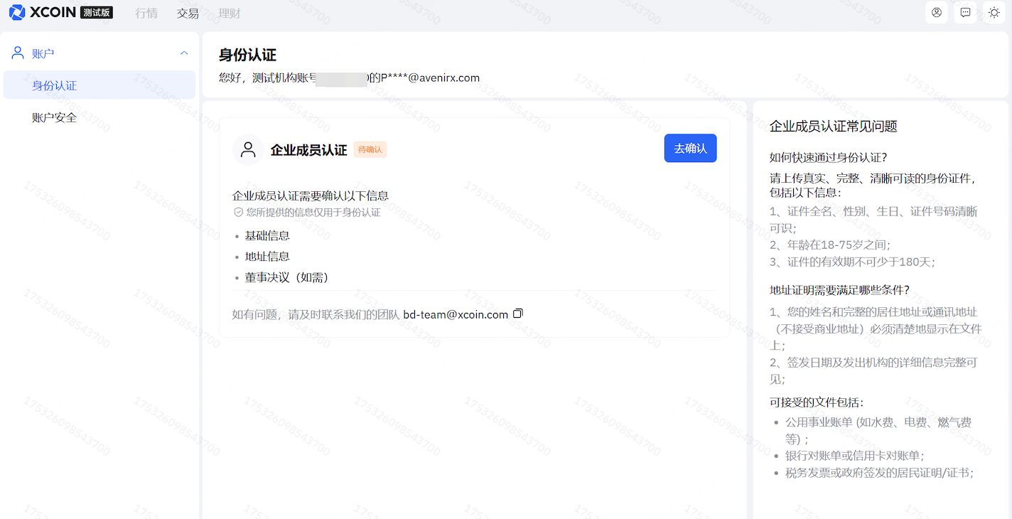
Task: Select 身份认证 in the sidebar
Action: click(54, 85)
